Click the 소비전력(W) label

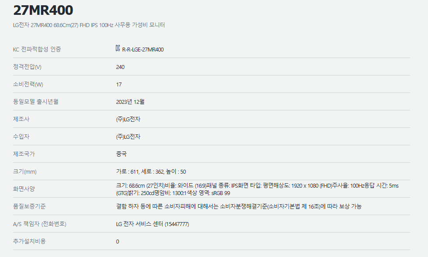pyautogui.click(x=28, y=84)
